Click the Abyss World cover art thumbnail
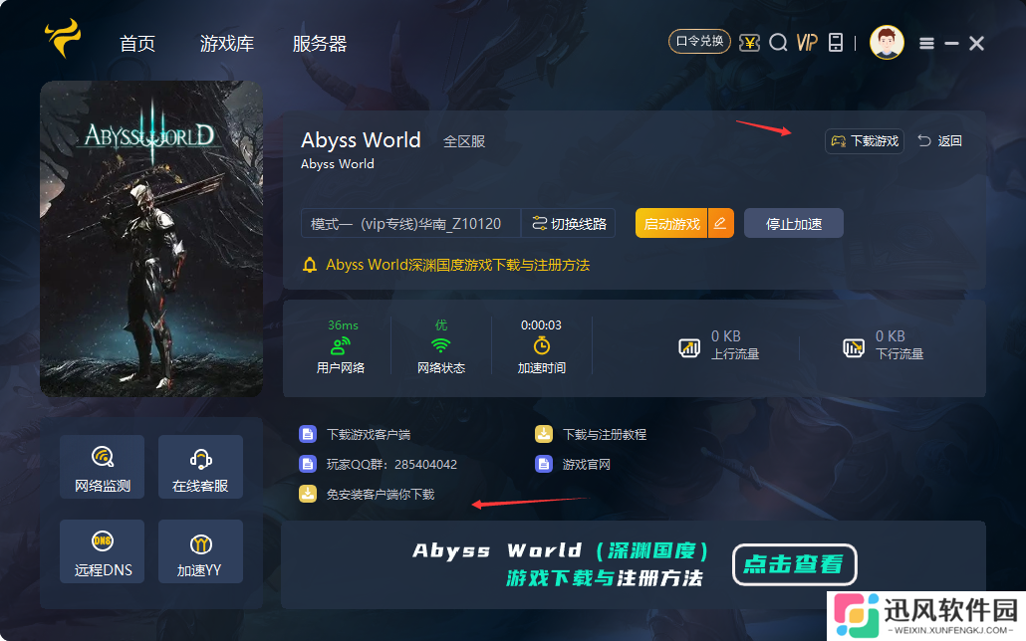1026x641 pixels. click(x=151, y=238)
